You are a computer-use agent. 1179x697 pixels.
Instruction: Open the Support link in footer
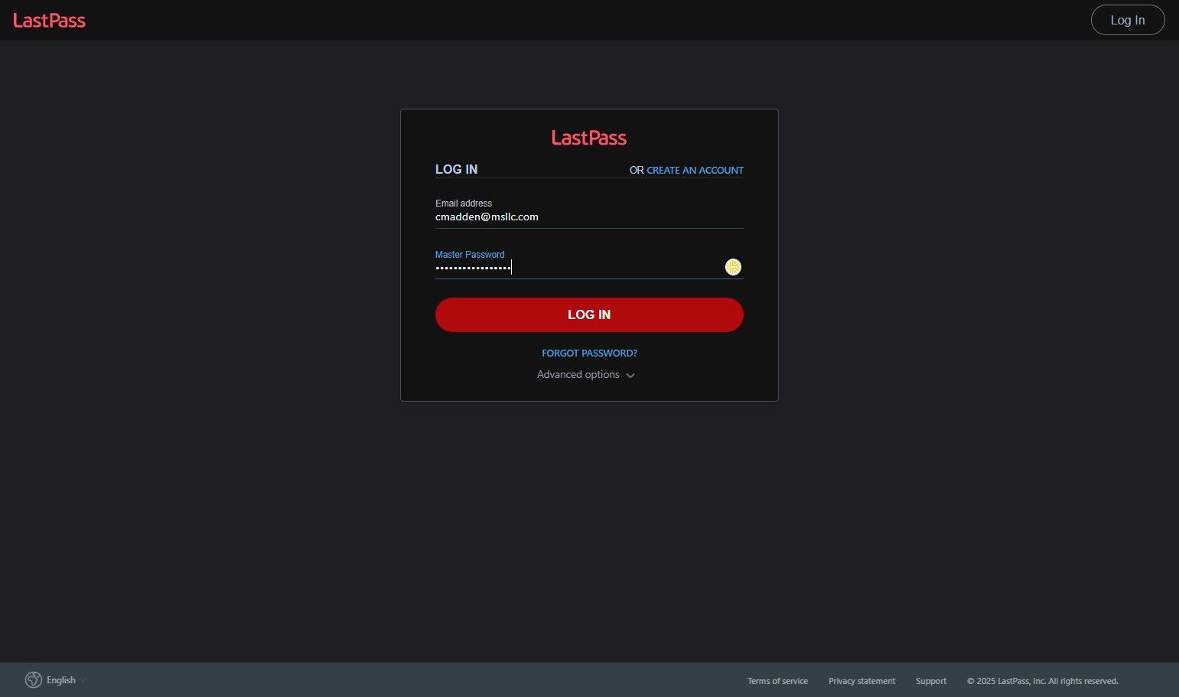click(931, 681)
